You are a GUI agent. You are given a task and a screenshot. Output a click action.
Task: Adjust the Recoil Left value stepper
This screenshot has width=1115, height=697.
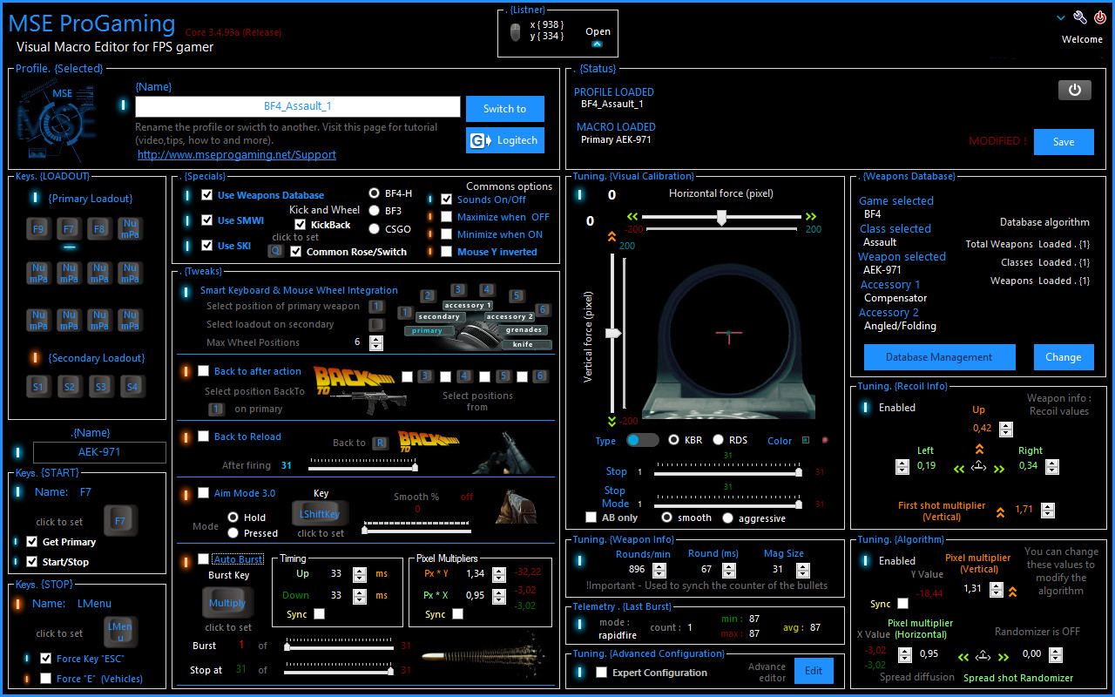[902, 466]
